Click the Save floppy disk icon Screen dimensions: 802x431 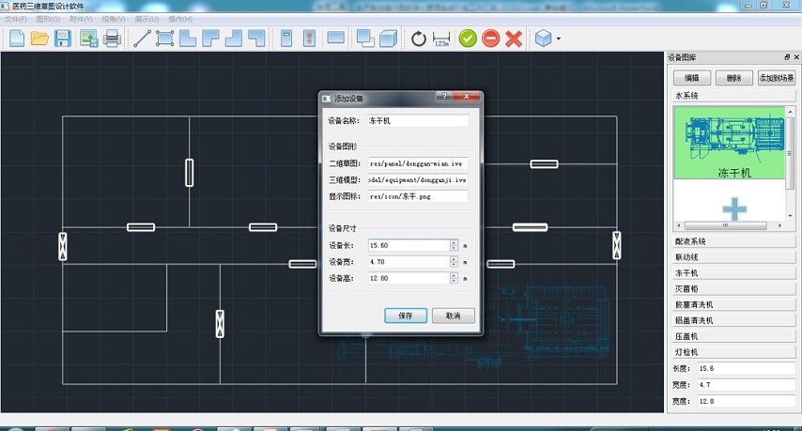pyautogui.click(x=63, y=38)
